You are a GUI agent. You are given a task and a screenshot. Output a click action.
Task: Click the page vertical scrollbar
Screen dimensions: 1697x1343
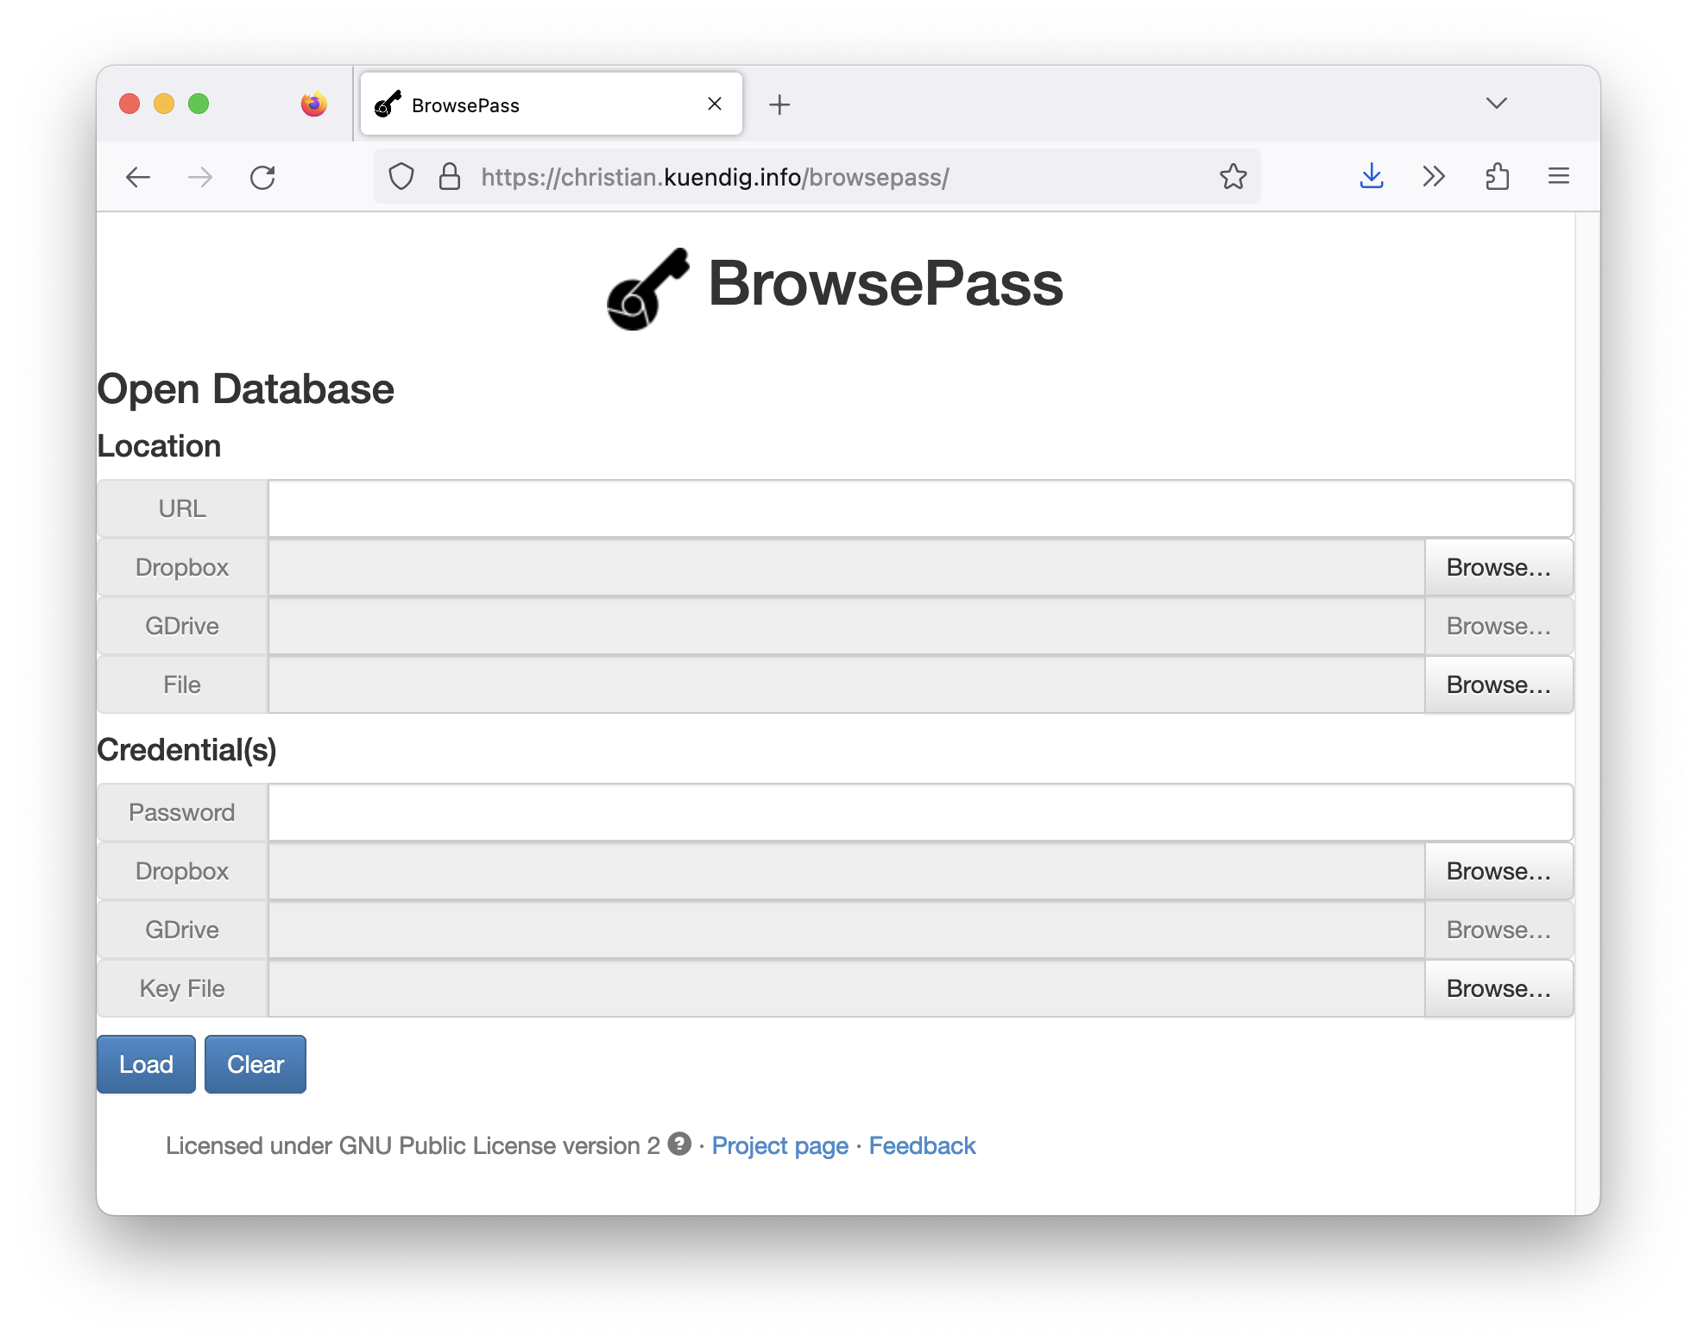1587,713
